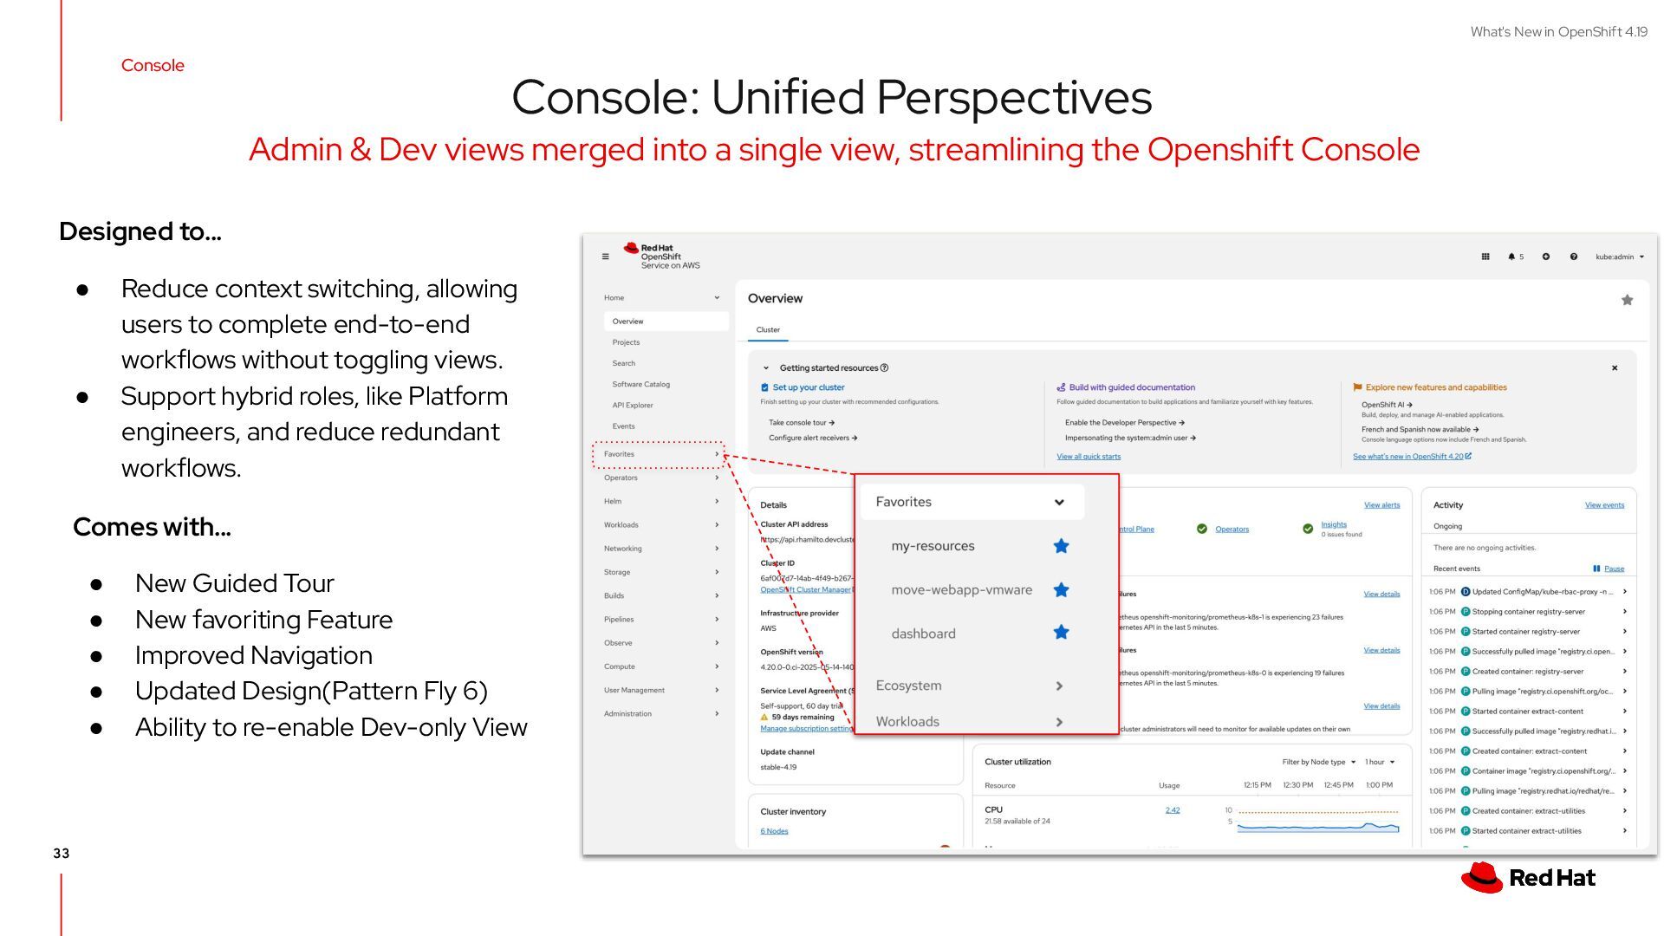
Task: Collapse the Getting started resources chevron
Action: 766,367
